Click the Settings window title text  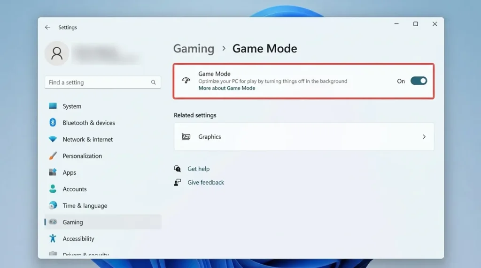coord(68,27)
